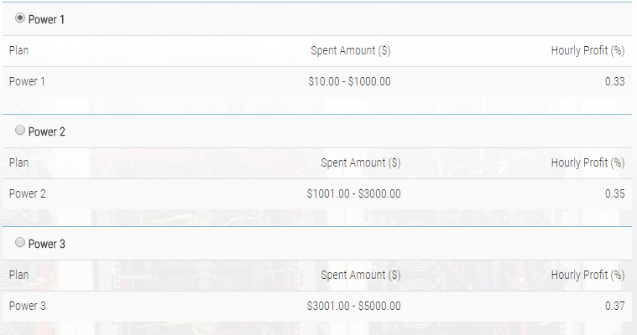
Task: Click Spent Amount header in Power 3 table
Action: tap(361, 275)
